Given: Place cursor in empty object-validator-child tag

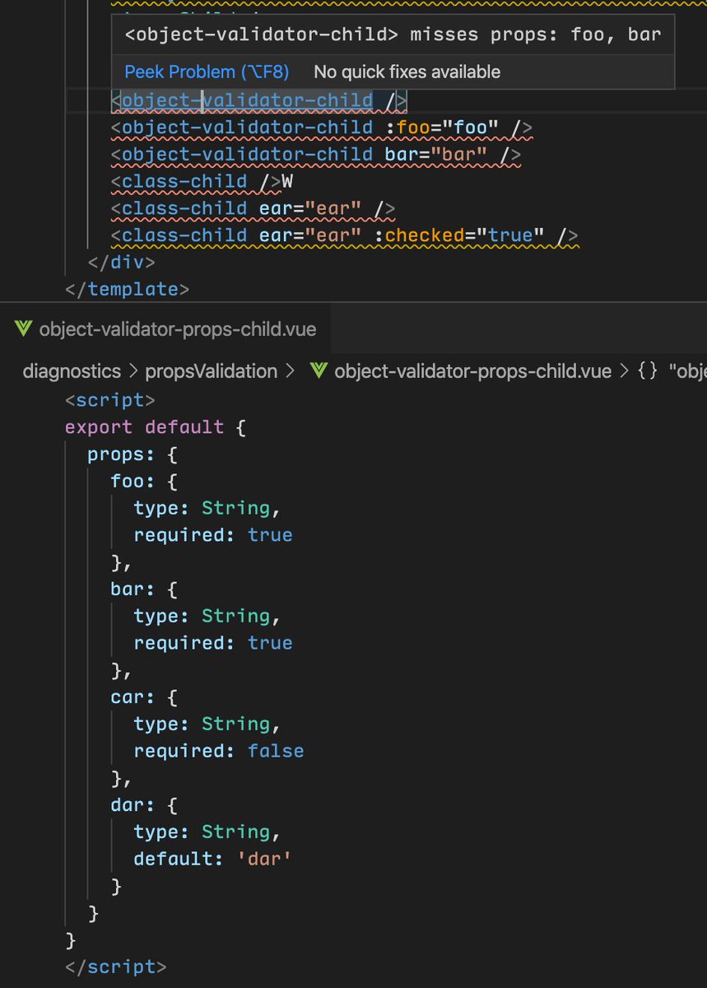Looking at the screenshot, I should click(258, 101).
